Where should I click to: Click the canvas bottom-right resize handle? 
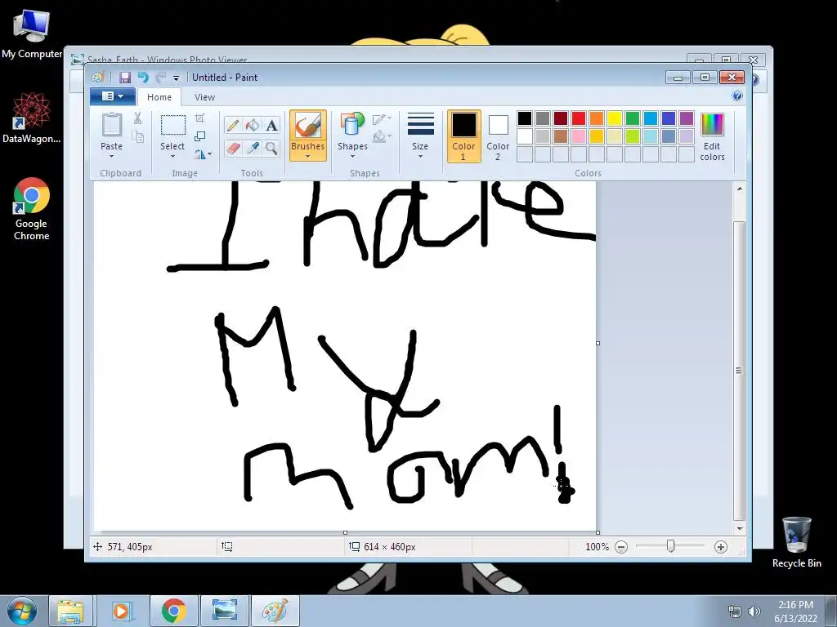coord(598,532)
